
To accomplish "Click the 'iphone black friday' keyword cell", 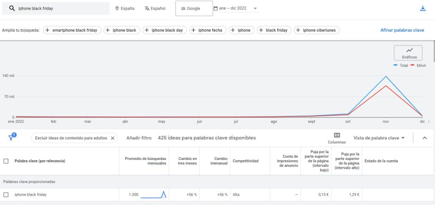I will 31,195.
